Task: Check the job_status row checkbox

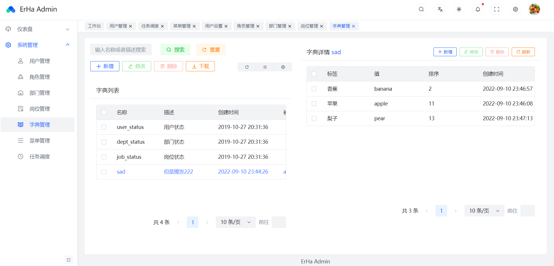Action: pos(104,157)
